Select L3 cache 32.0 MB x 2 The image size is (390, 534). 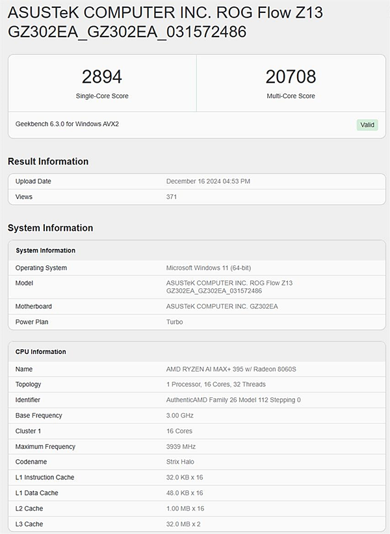point(183,524)
